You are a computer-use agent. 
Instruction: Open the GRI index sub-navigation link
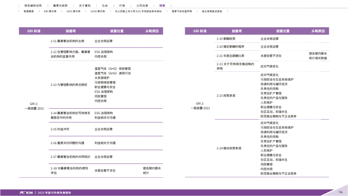pos(50,11)
